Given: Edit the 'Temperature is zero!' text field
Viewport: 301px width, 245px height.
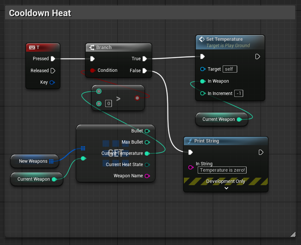Looking at the screenshot, I should coord(222,170).
